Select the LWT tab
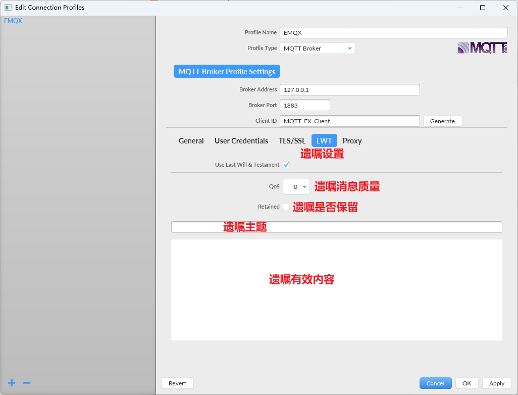The height and width of the screenshot is (395, 518). tap(324, 140)
